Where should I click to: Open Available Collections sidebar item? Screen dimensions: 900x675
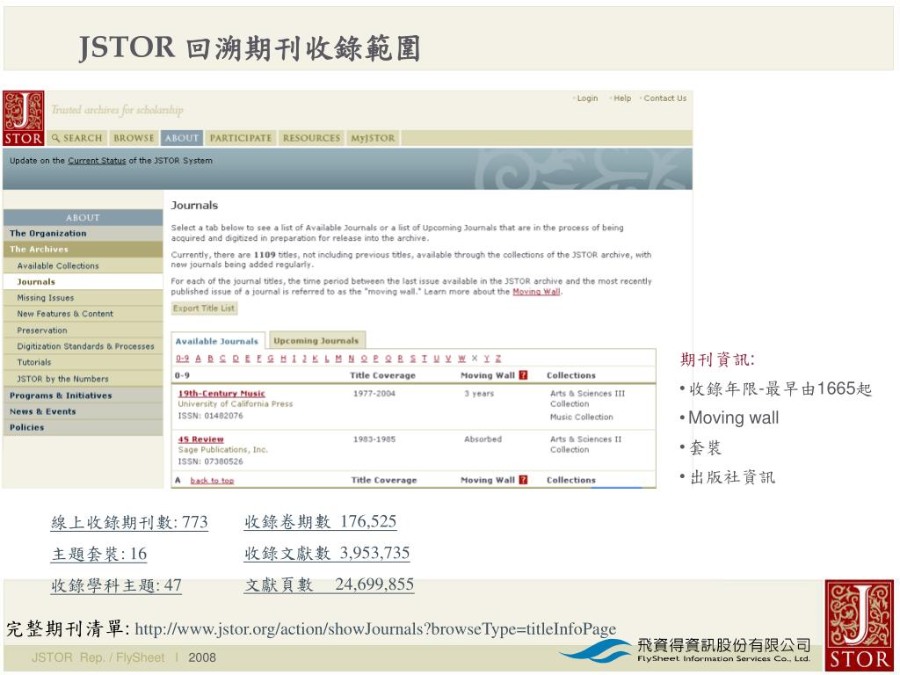[x=83, y=265]
